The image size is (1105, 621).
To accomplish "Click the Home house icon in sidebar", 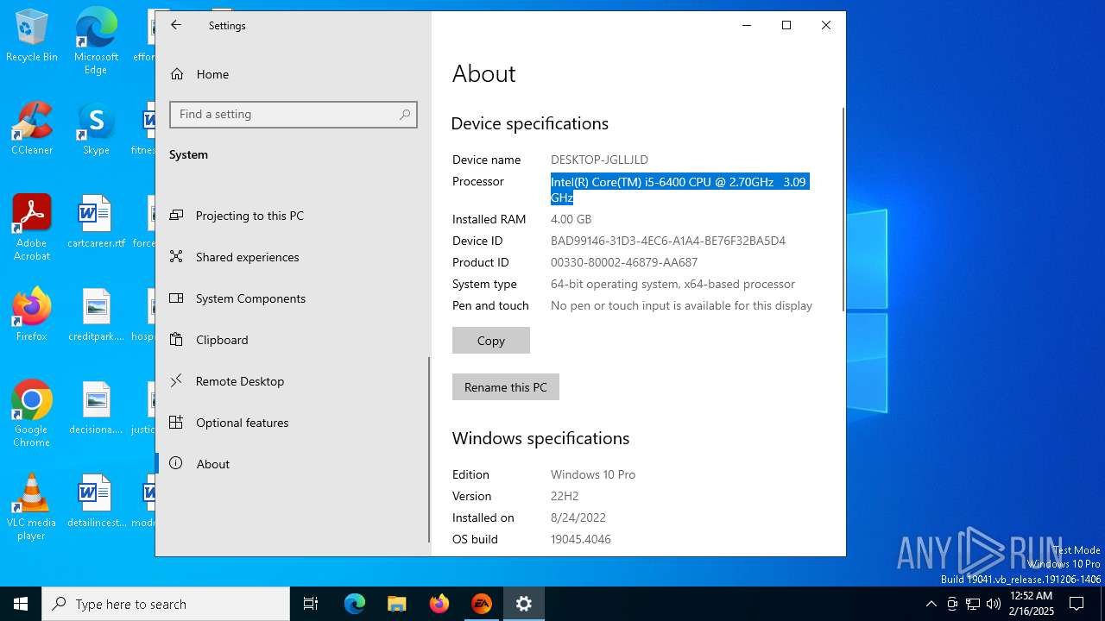I will (x=177, y=74).
